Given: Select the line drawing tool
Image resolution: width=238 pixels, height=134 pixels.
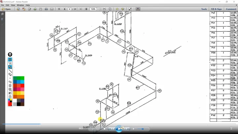Looking at the screenshot, I should (10, 71).
